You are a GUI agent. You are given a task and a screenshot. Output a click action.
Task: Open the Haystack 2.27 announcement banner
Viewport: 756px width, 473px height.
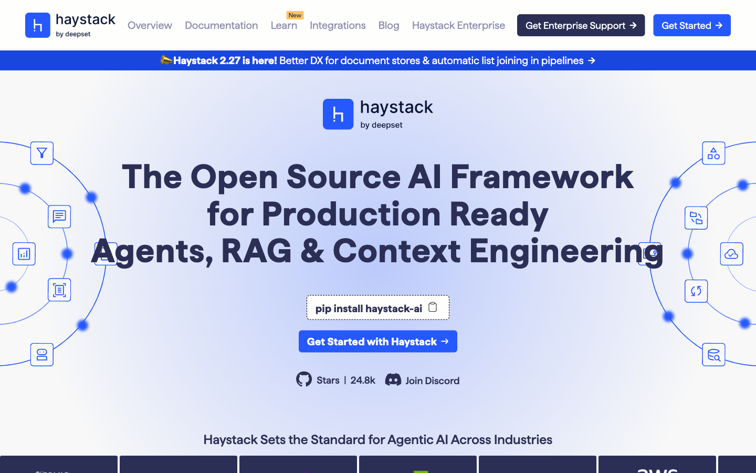coord(378,60)
